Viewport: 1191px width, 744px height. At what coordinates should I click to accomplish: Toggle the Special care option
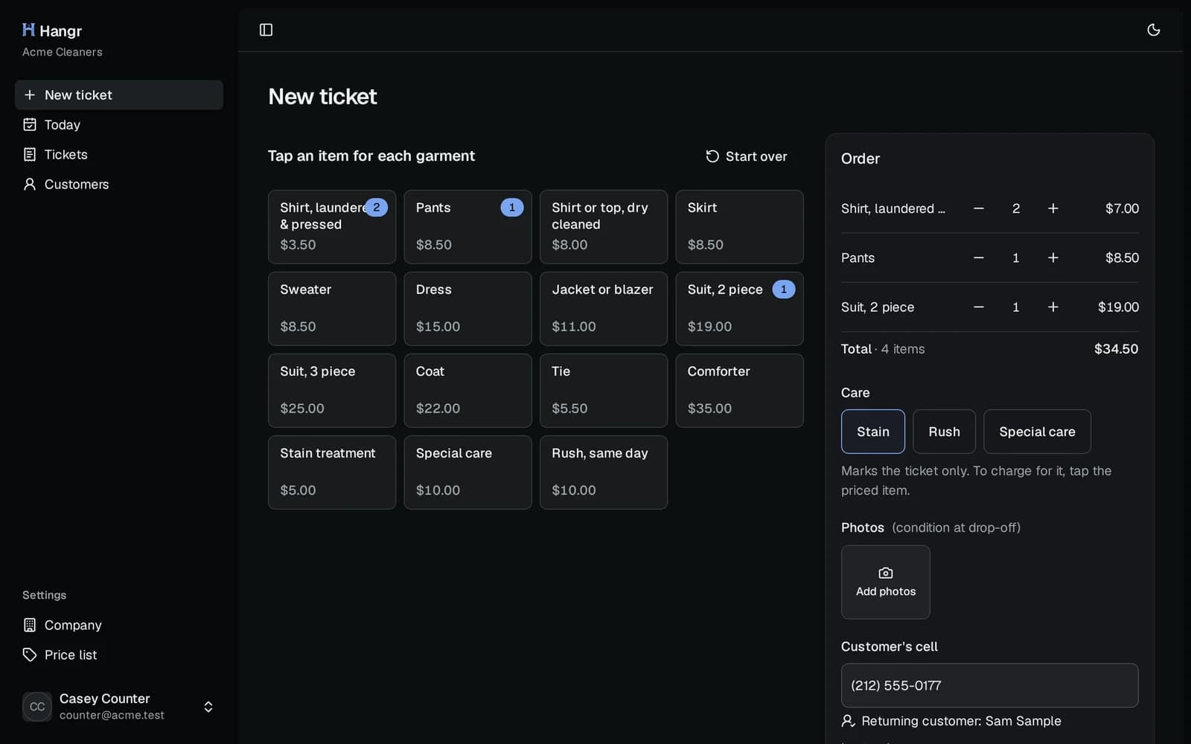[1037, 432]
